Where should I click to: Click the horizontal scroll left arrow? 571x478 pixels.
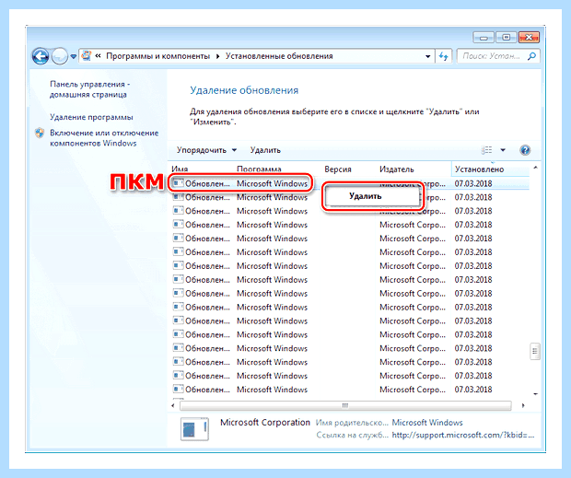[173, 405]
